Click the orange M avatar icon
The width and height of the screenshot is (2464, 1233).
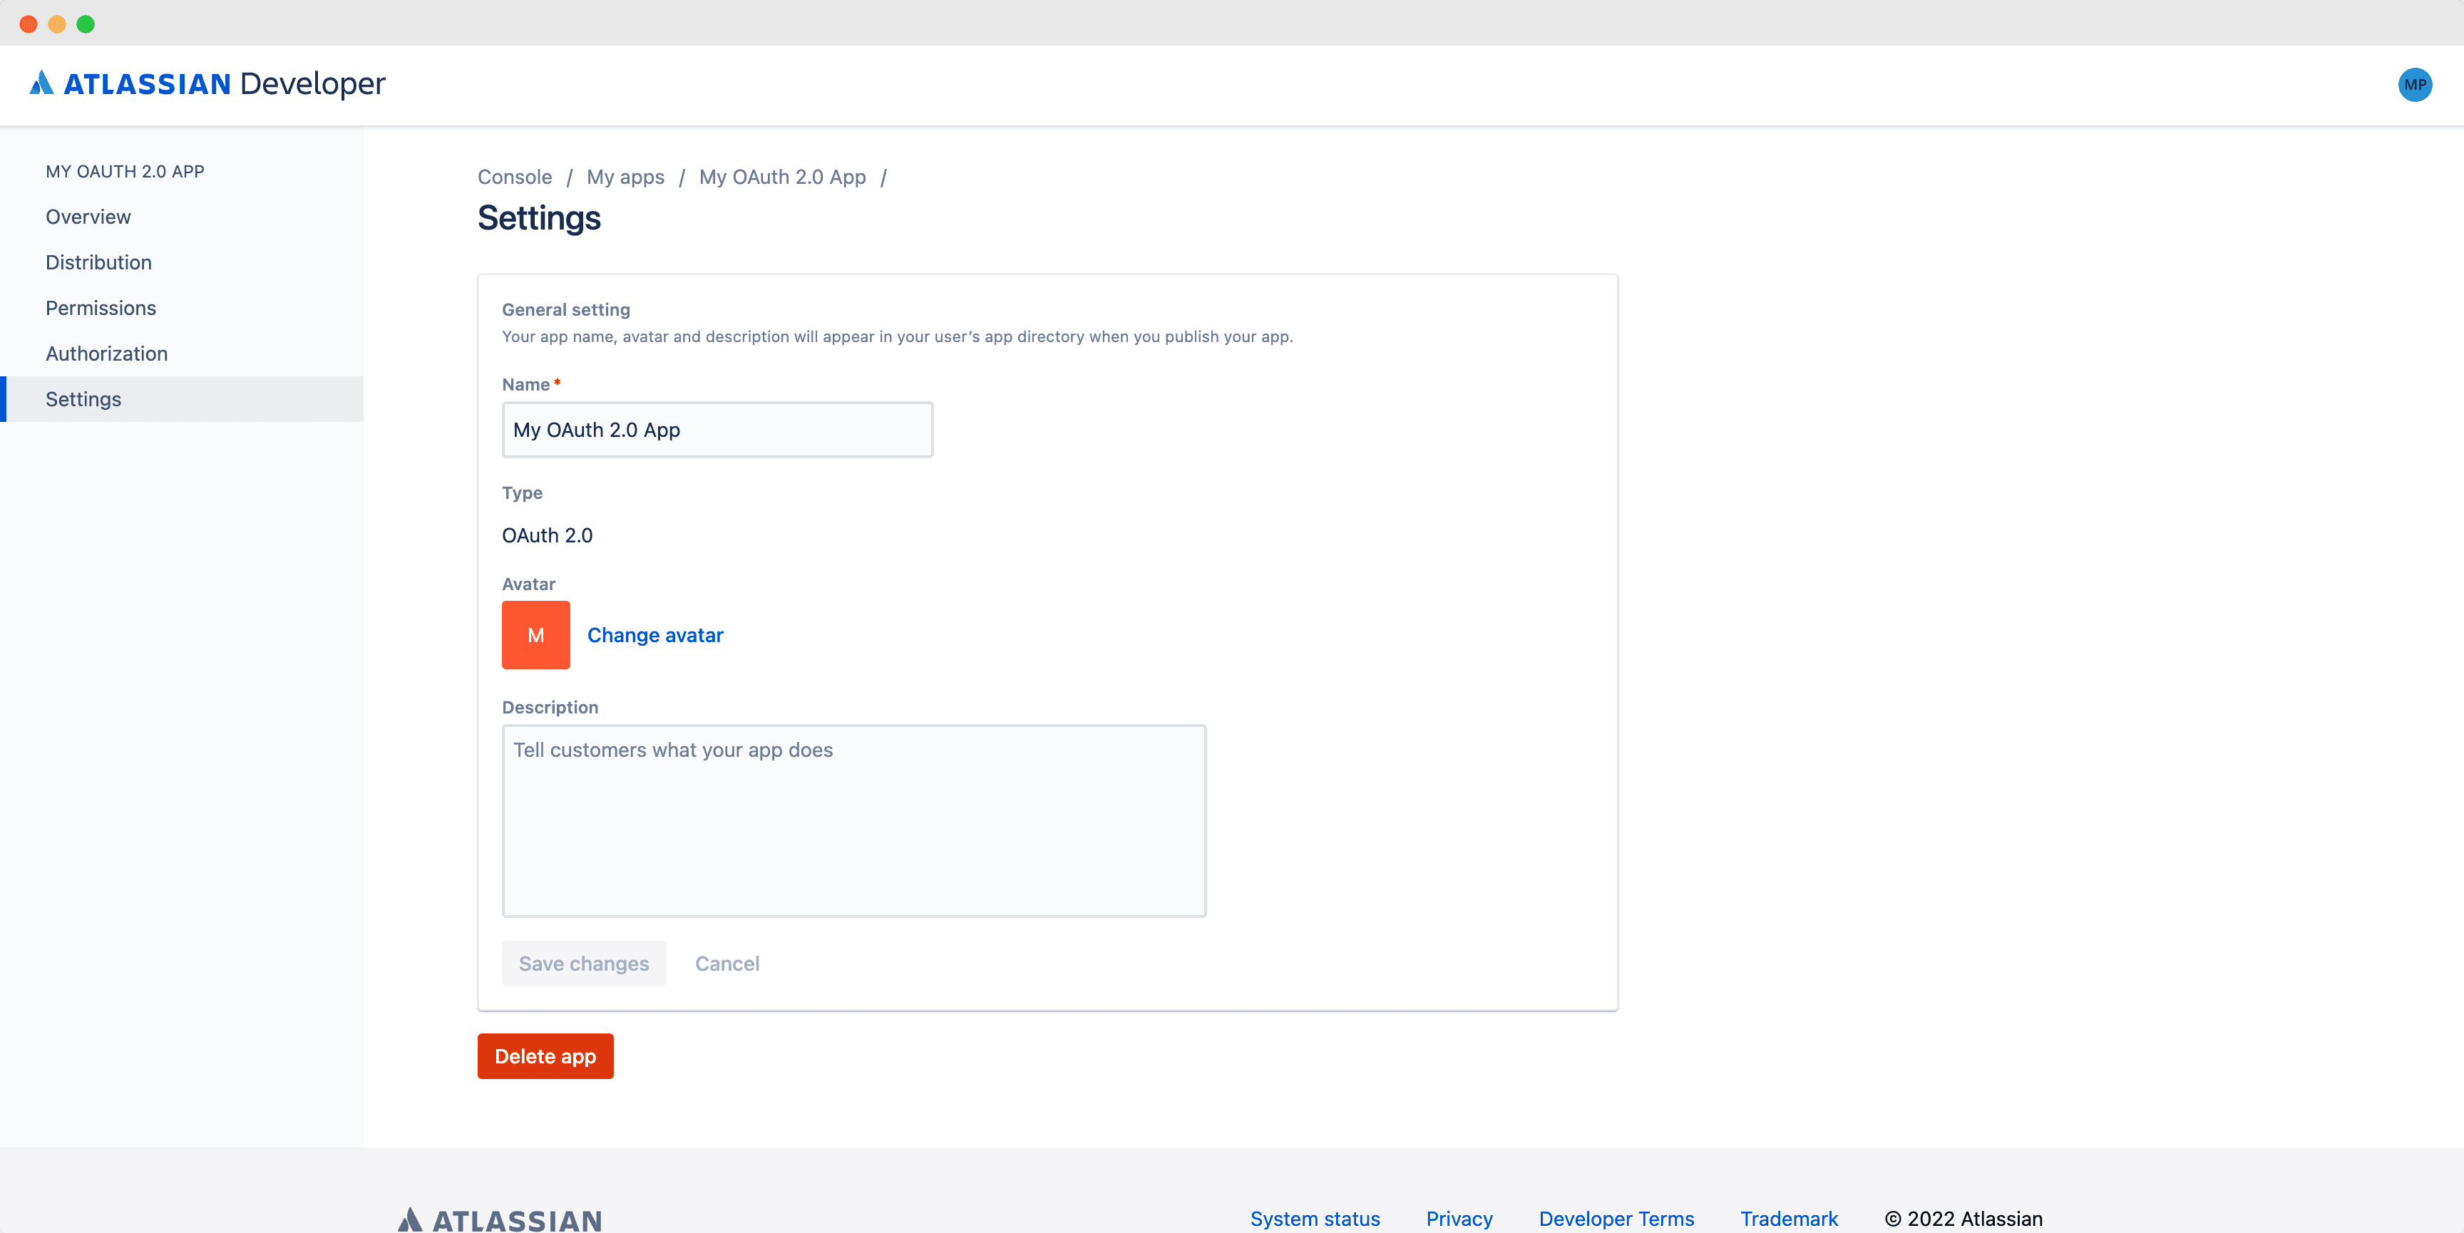point(536,634)
